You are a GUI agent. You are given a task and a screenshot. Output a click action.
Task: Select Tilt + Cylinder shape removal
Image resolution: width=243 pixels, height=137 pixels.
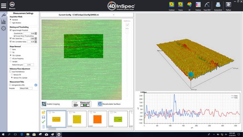pyautogui.click(x=11, y=55)
